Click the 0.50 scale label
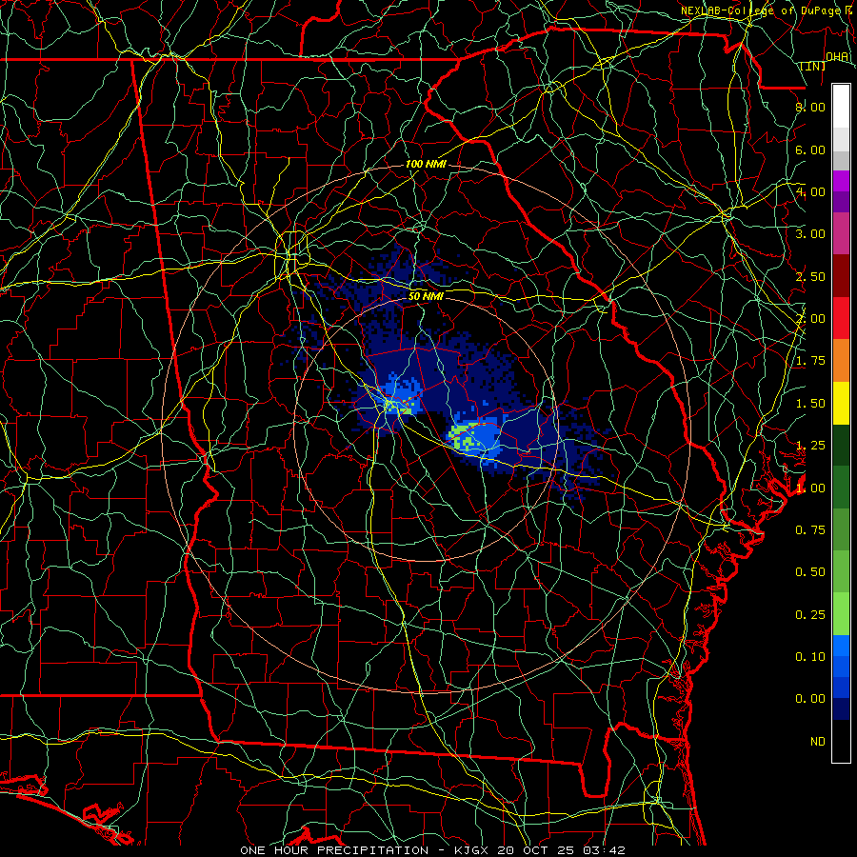The width and height of the screenshot is (857, 857). tap(810, 572)
